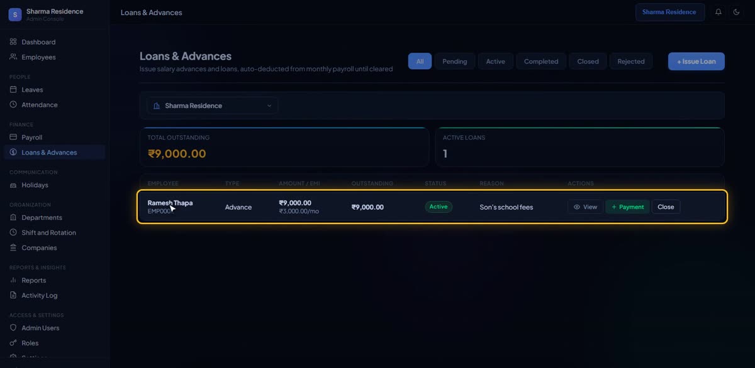Click the ₹3,000.00/mo EMI text
This screenshot has width=755, height=368.
pyautogui.click(x=300, y=212)
